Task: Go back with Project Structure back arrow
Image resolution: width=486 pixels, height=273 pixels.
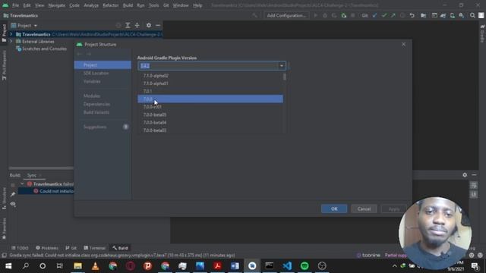Action: [x=80, y=54]
